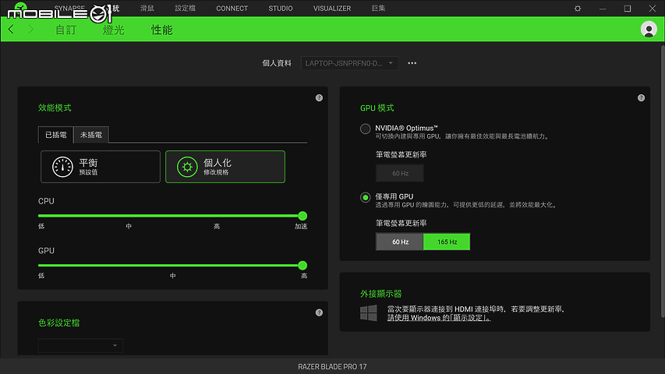Click RAZER BLADE PRO 17 device label

(x=332, y=367)
